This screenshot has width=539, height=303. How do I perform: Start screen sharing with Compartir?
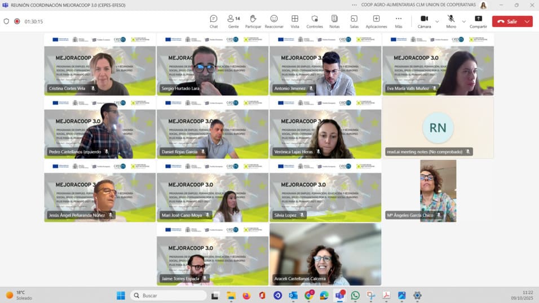[x=478, y=21]
